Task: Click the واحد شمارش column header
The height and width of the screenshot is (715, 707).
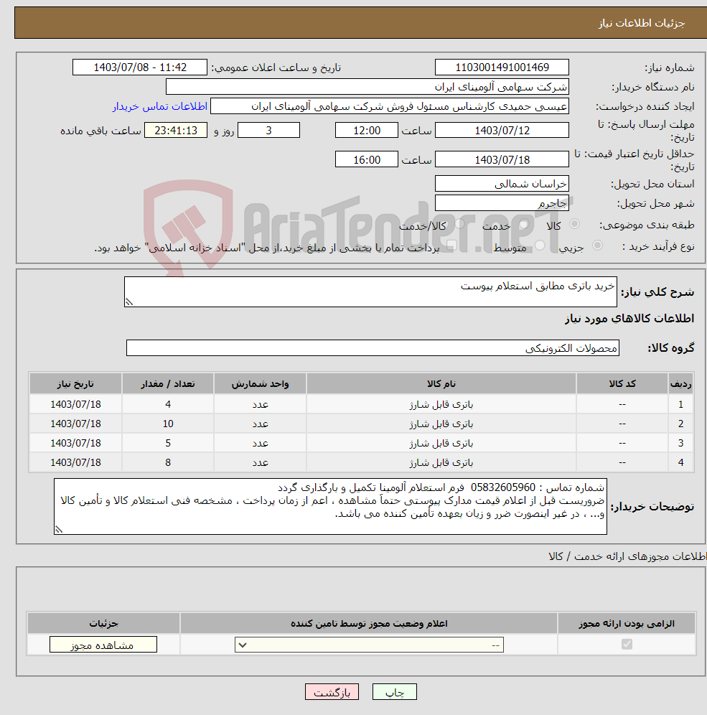Action: point(260,383)
